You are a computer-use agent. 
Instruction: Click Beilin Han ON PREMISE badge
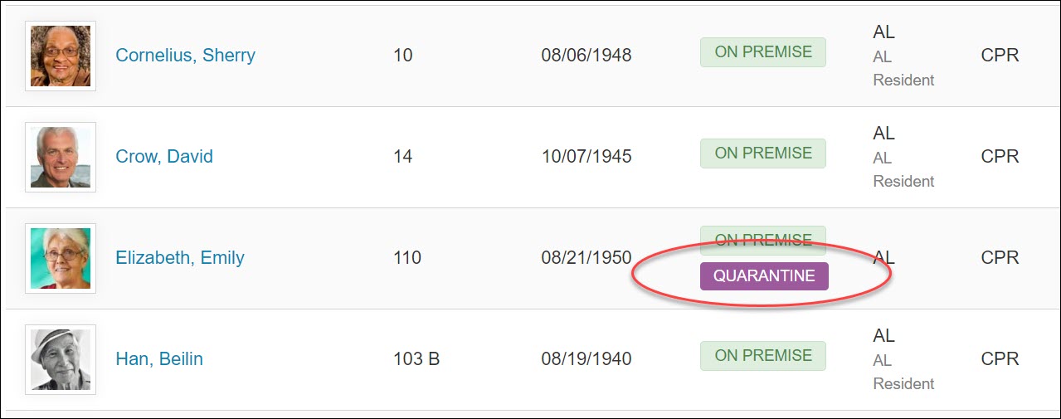coord(763,356)
